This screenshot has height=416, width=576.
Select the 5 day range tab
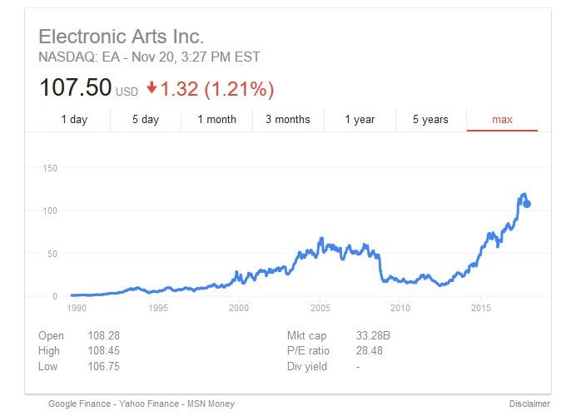(146, 120)
